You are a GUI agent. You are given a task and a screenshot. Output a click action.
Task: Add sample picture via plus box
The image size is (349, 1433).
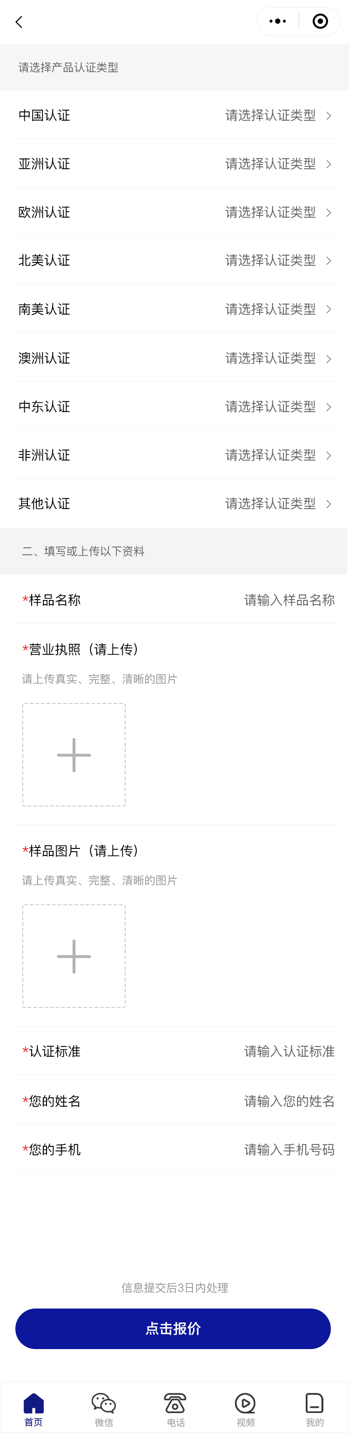point(74,956)
